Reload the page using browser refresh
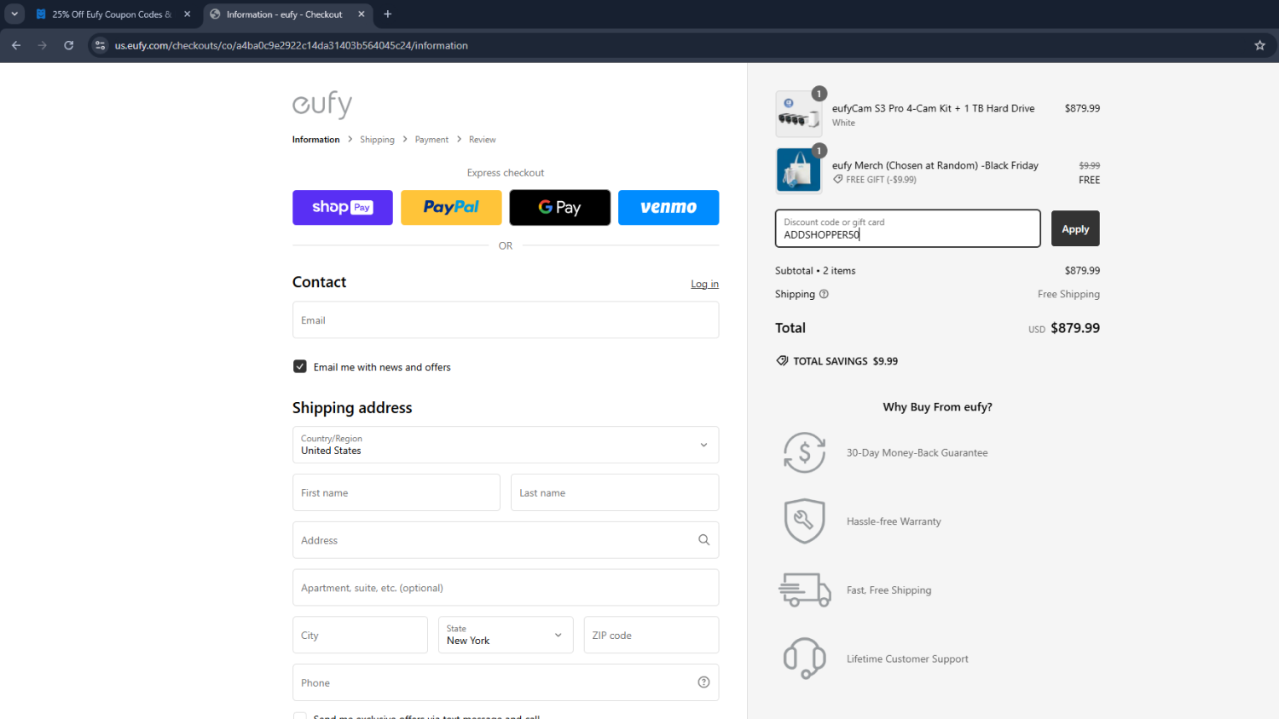1279x719 pixels. tap(69, 45)
